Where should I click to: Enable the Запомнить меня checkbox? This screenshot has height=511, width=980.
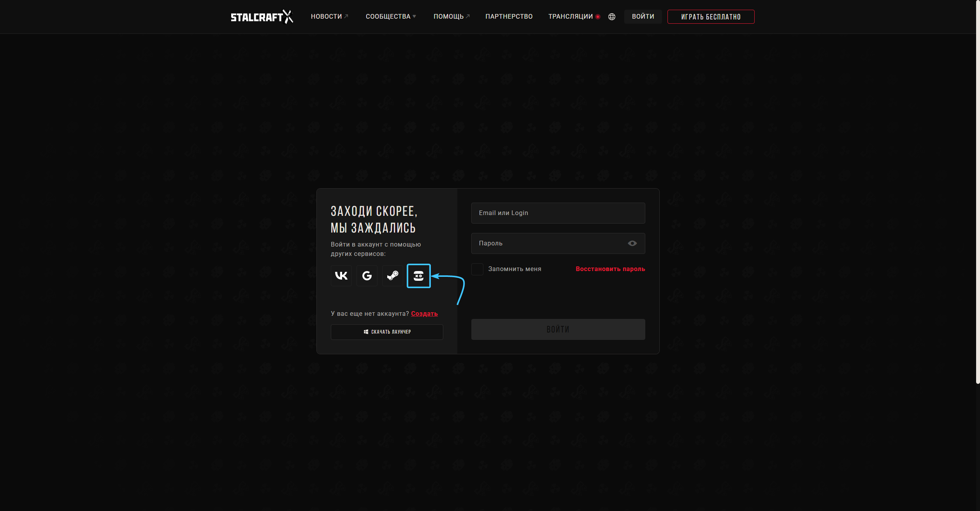point(477,269)
